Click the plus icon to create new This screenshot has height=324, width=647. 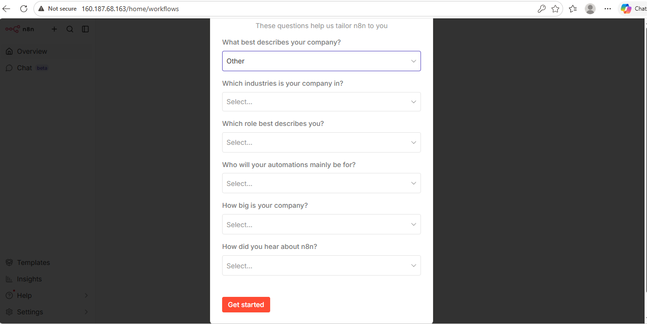[54, 29]
